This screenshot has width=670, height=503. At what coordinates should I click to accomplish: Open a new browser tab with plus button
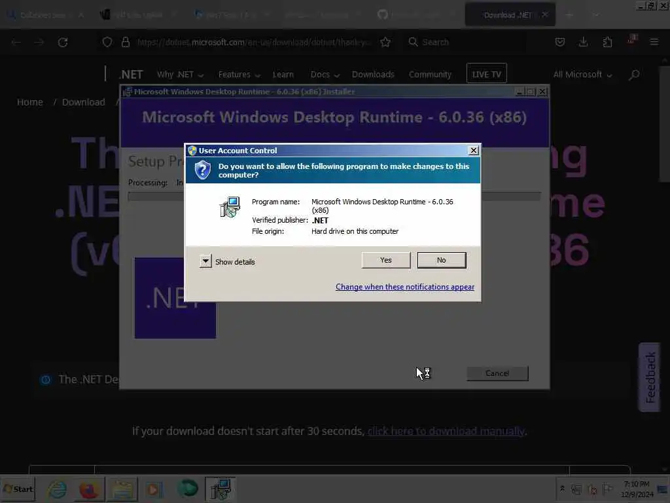pos(569,15)
